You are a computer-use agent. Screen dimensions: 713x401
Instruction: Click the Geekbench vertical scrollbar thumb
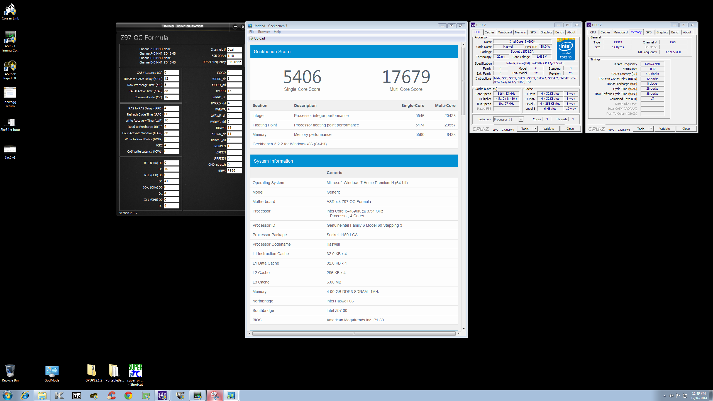463,81
